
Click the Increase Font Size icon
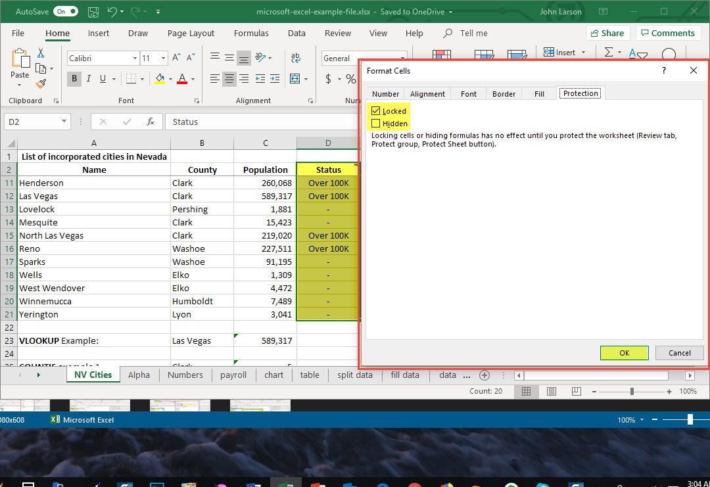pyautogui.click(x=176, y=58)
